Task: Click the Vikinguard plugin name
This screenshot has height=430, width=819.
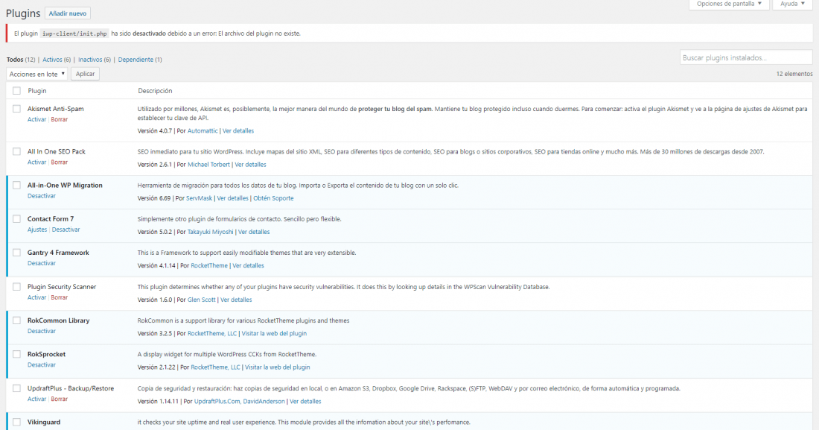Action: [44, 422]
